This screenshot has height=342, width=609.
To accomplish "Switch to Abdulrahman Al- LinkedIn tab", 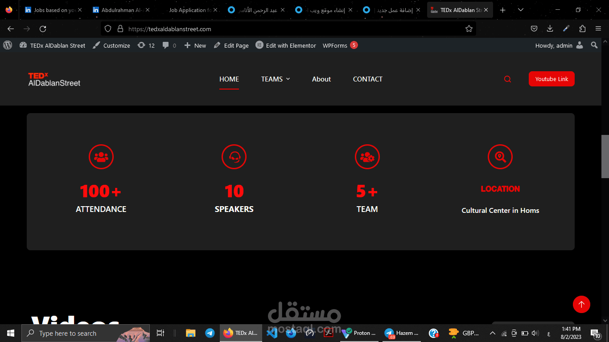I will 121,10.
